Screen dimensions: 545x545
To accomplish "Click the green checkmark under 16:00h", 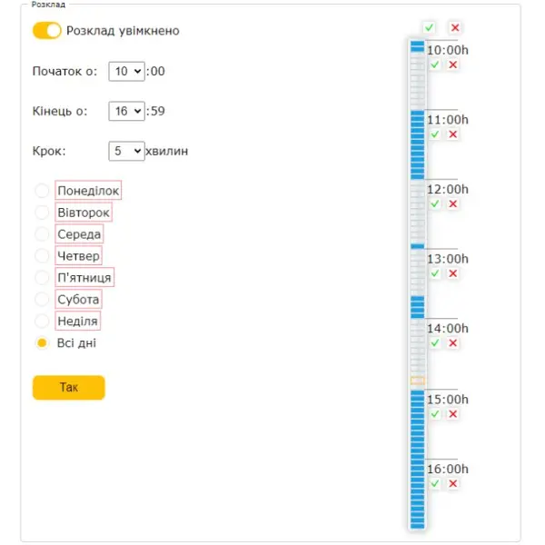I will pos(434,483).
